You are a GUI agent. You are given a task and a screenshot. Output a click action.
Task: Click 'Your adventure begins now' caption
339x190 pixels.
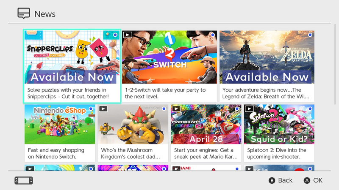pyautogui.click(x=266, y=93)
